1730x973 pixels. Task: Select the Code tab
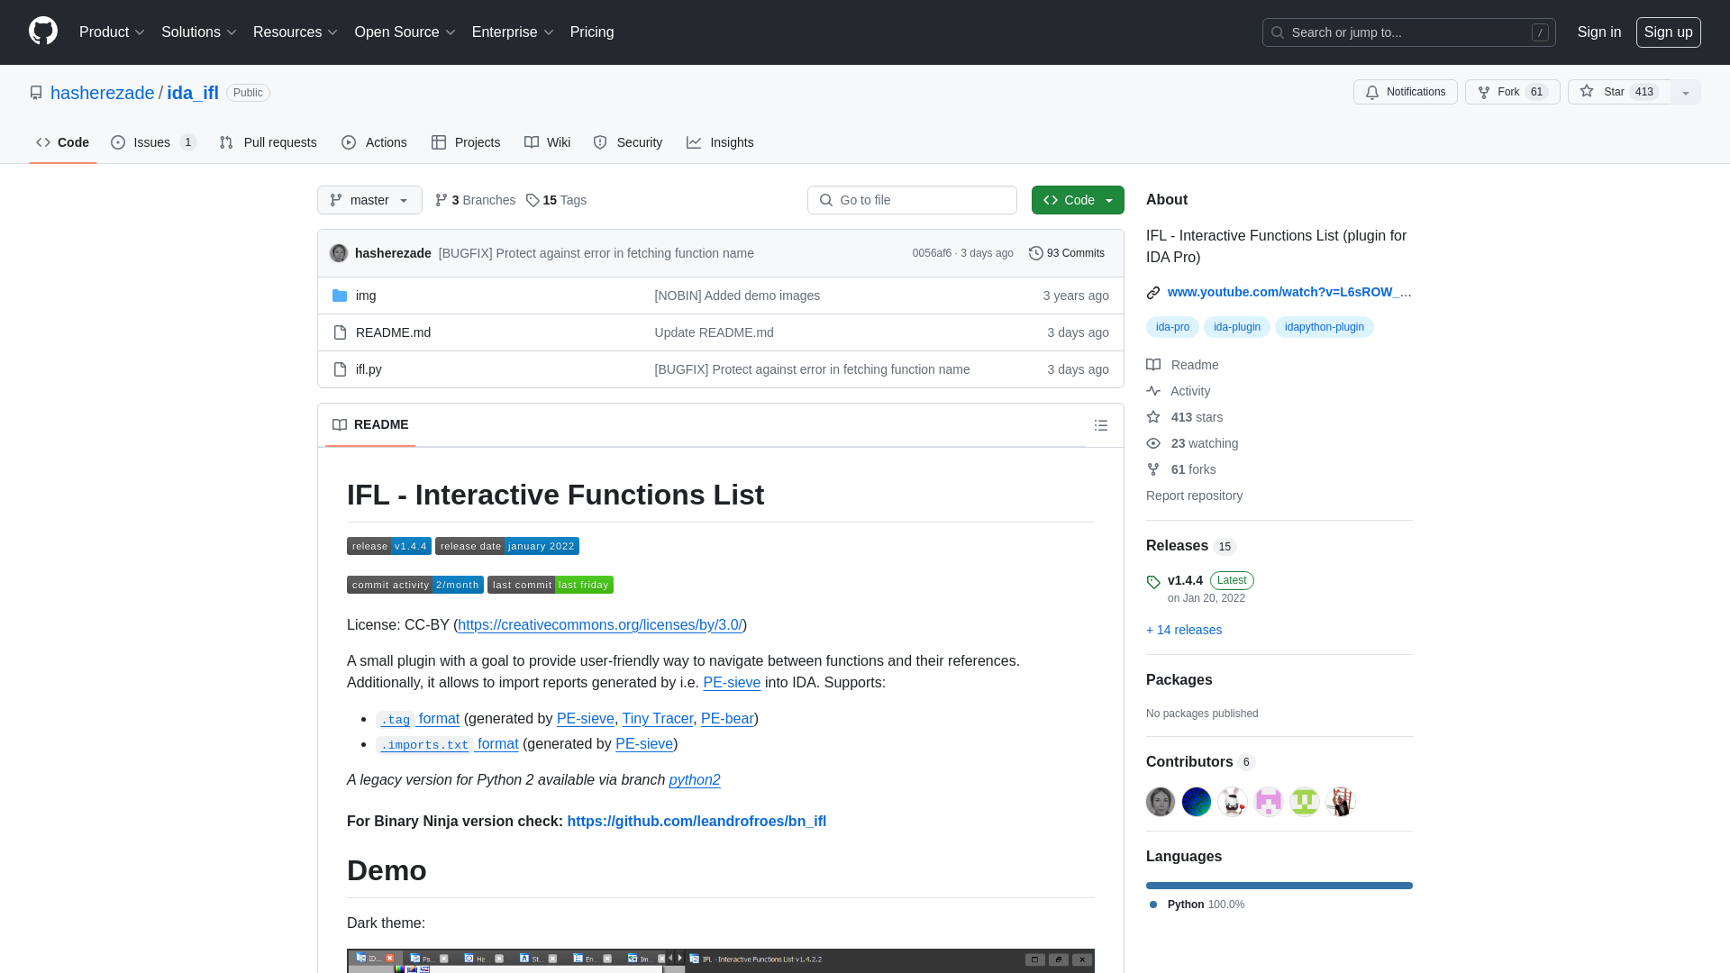tap(63, 142)
